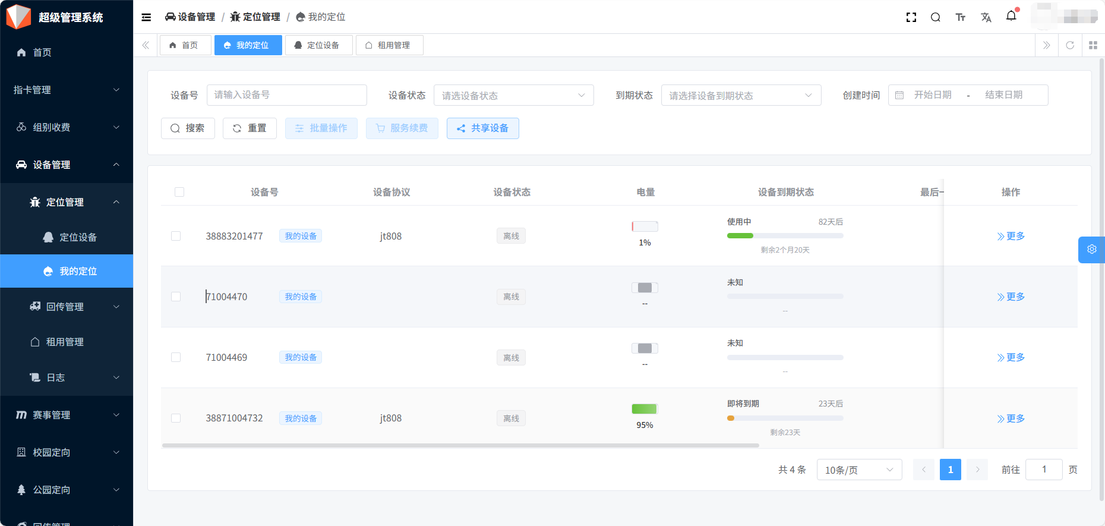The height and width of the screenshot is (526, 1105).
Task: Expand the 到期状态 selection dropdown
Action: tap(740, 96)
